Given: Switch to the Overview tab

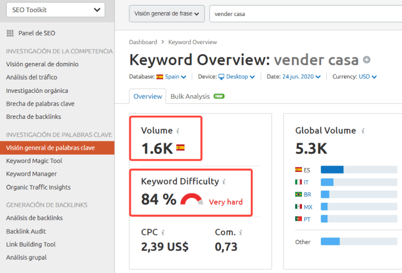Looking at the screenshot, I should click(x=148, y=96).
